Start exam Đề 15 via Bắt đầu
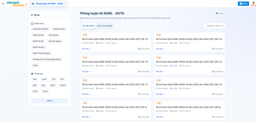256x122 pixels. [87, 49]
